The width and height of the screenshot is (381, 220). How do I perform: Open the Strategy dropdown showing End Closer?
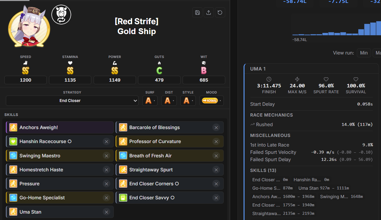click(72, 101)
